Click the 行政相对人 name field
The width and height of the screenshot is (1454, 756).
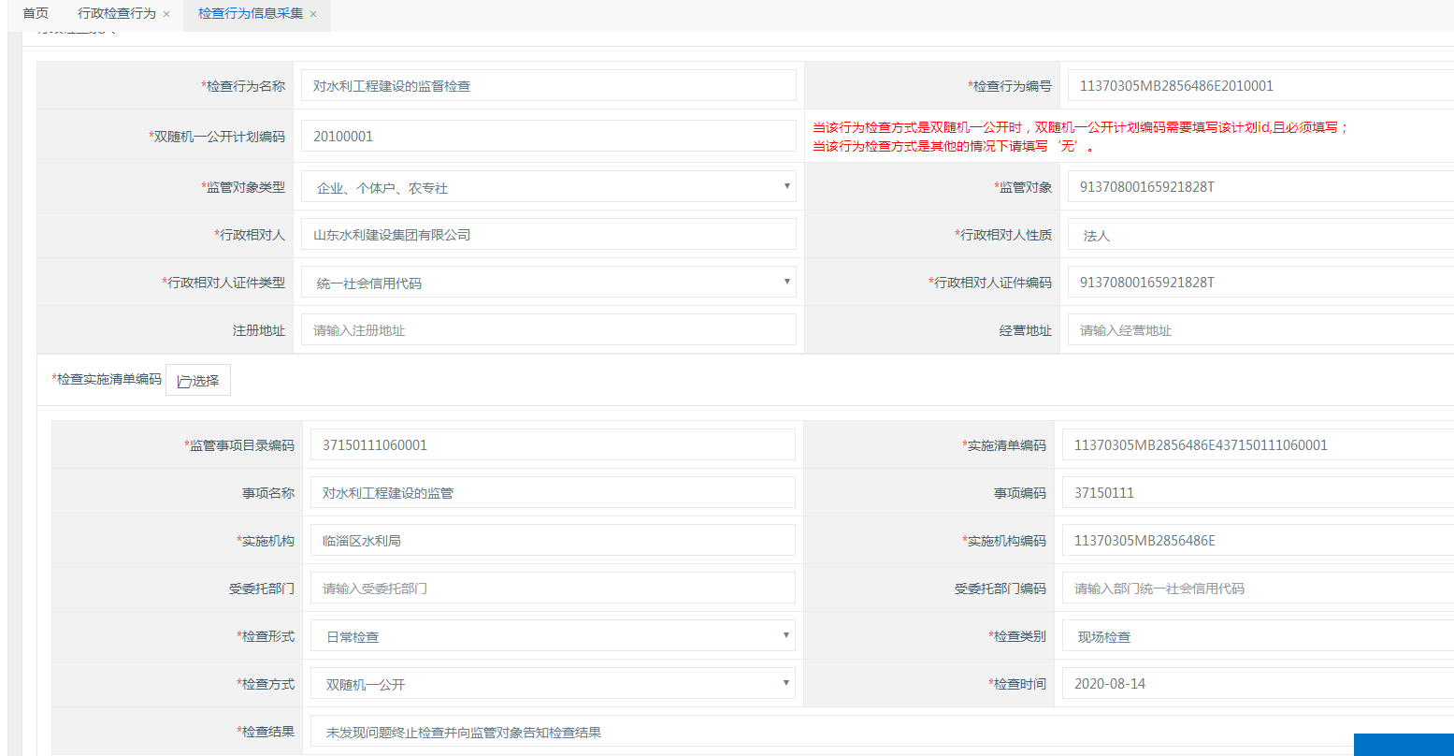pos(549,235)
